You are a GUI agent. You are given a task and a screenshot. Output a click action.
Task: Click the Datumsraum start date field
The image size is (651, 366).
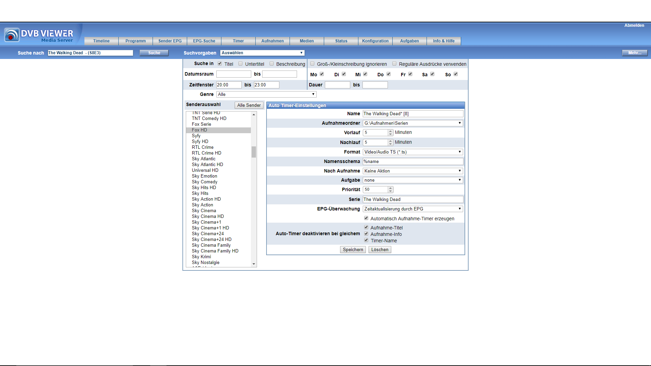(x=234, y=74)
